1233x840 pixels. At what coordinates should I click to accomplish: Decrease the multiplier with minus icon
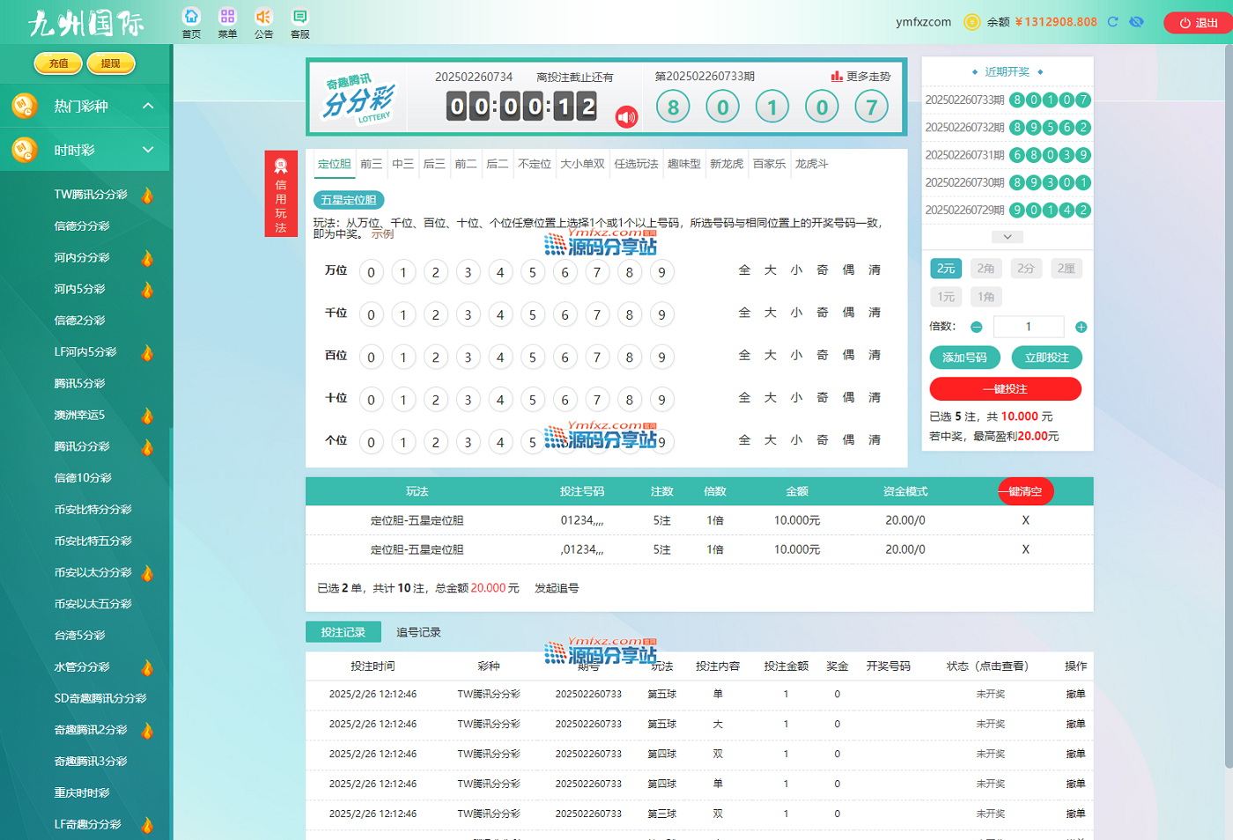click(976, 327)
